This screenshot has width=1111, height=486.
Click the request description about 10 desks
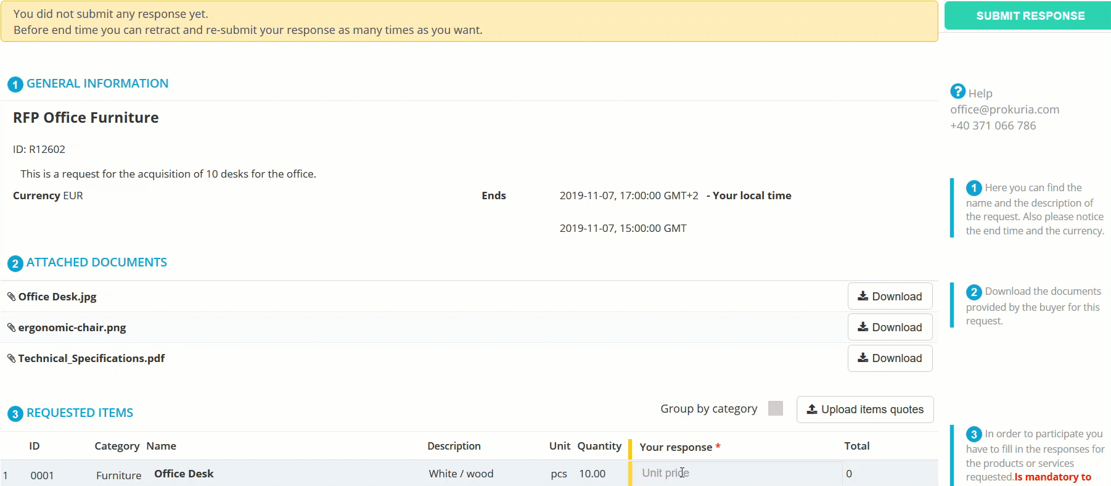[x=168, y=174]
